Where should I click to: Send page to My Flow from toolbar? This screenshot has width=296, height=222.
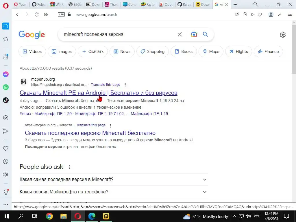pyautogui.click(x=252, y=14)
